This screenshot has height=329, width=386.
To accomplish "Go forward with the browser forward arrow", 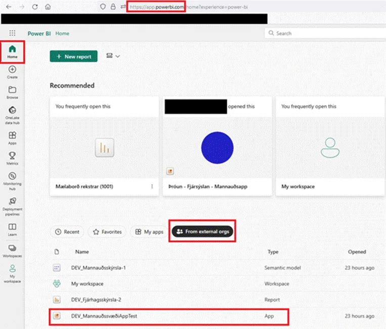I will [22, 7].
